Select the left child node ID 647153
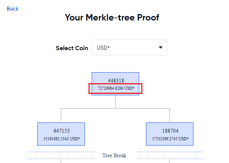This screenshot has width=229, height=163. pyautogui.click(x=61, y=131)
